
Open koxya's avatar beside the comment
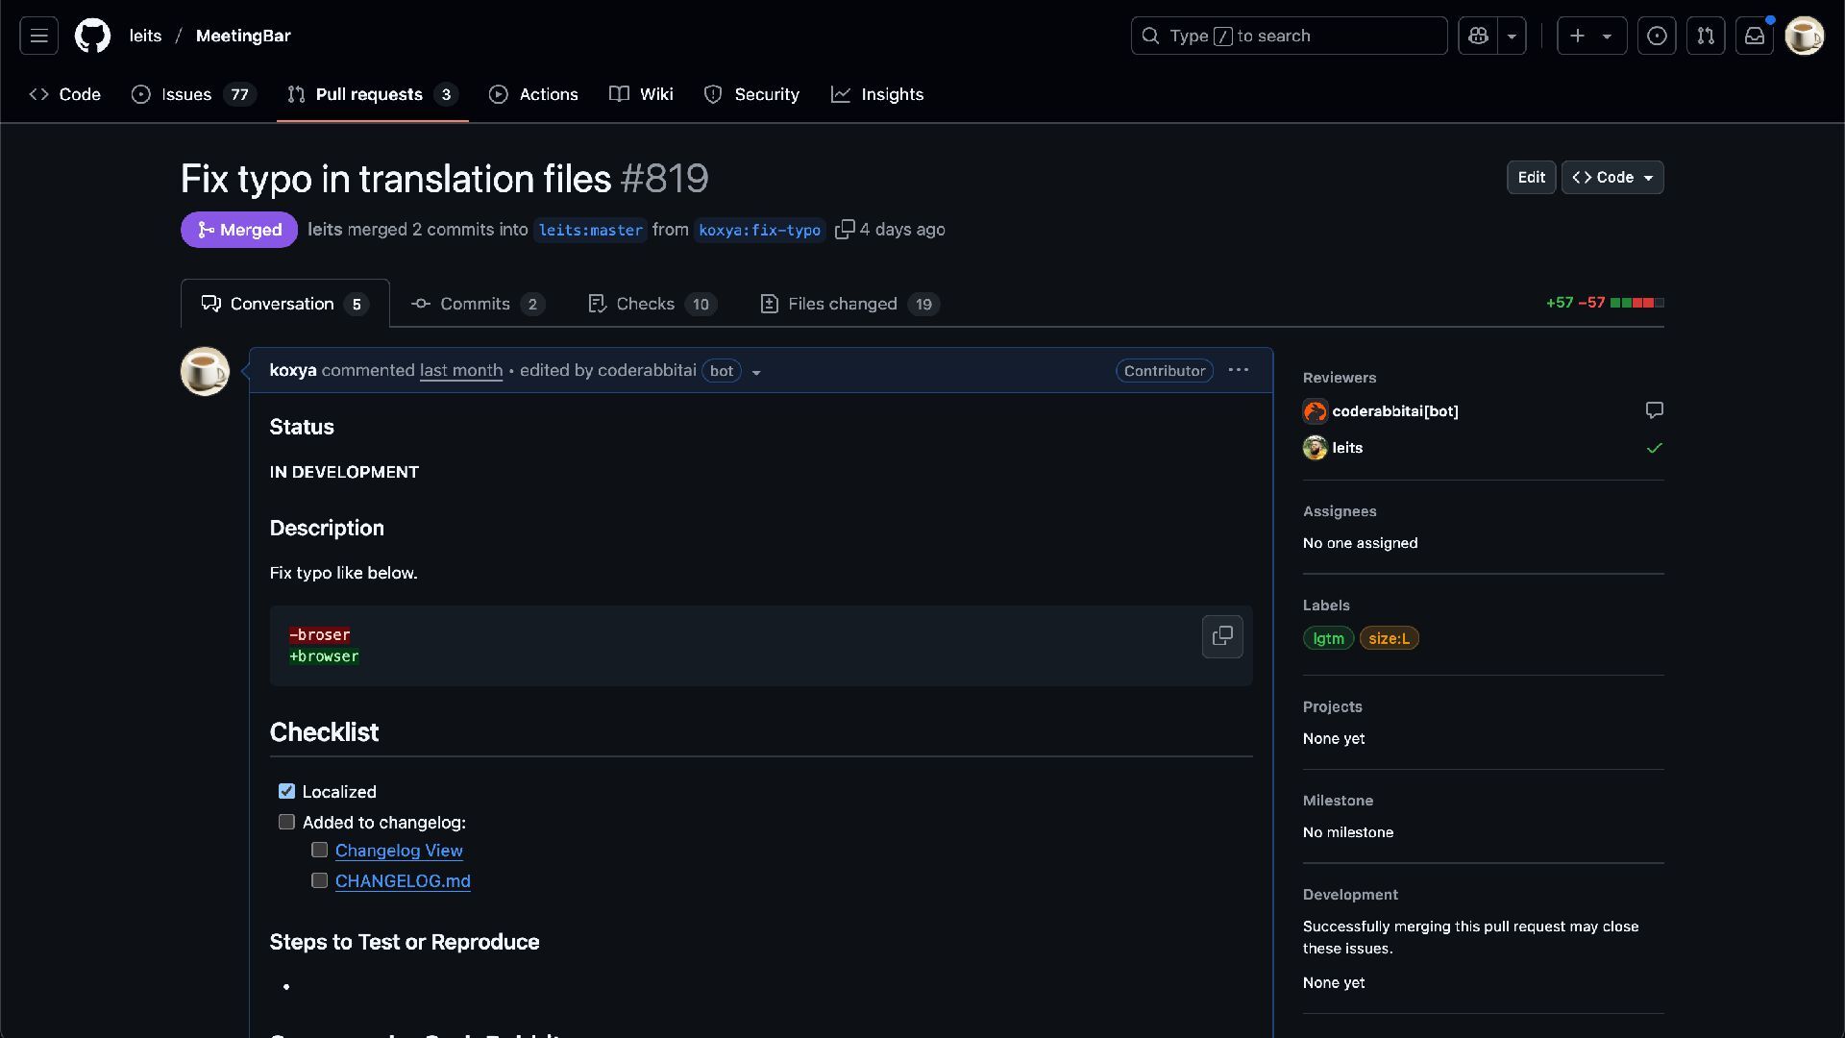pos(205,371)
